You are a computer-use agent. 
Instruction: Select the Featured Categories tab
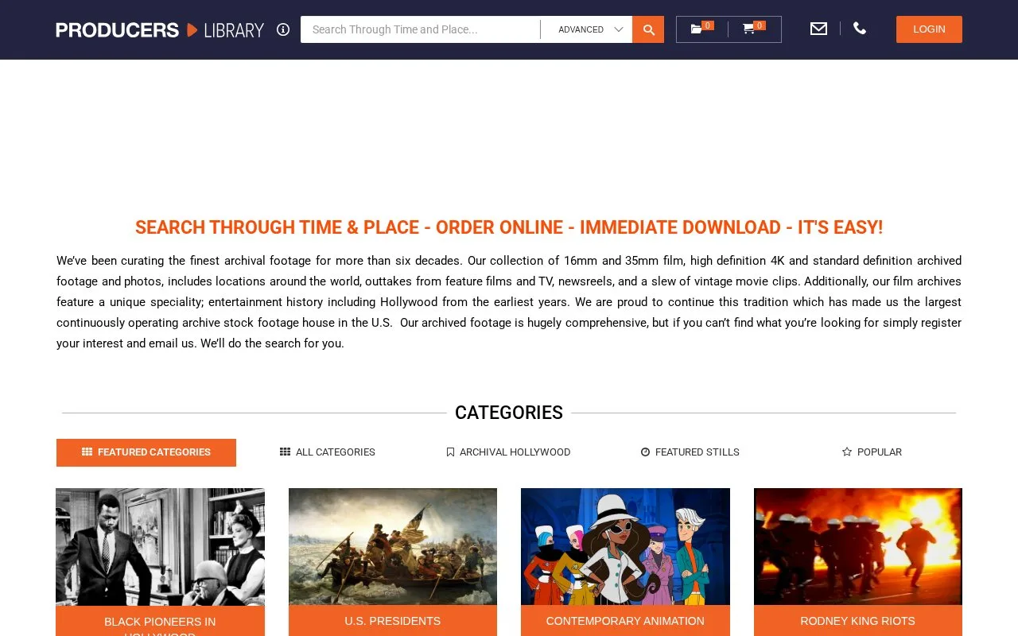pos(146,452)
